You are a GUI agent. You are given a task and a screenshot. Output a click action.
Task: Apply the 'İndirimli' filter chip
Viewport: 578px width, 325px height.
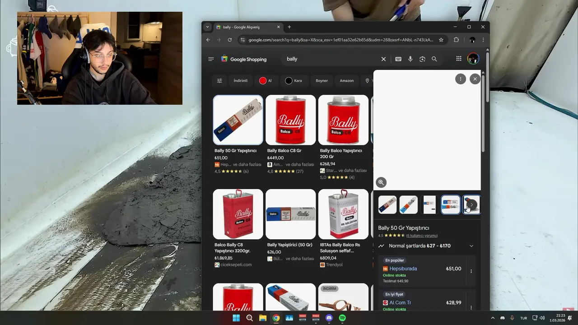point(240,81)
